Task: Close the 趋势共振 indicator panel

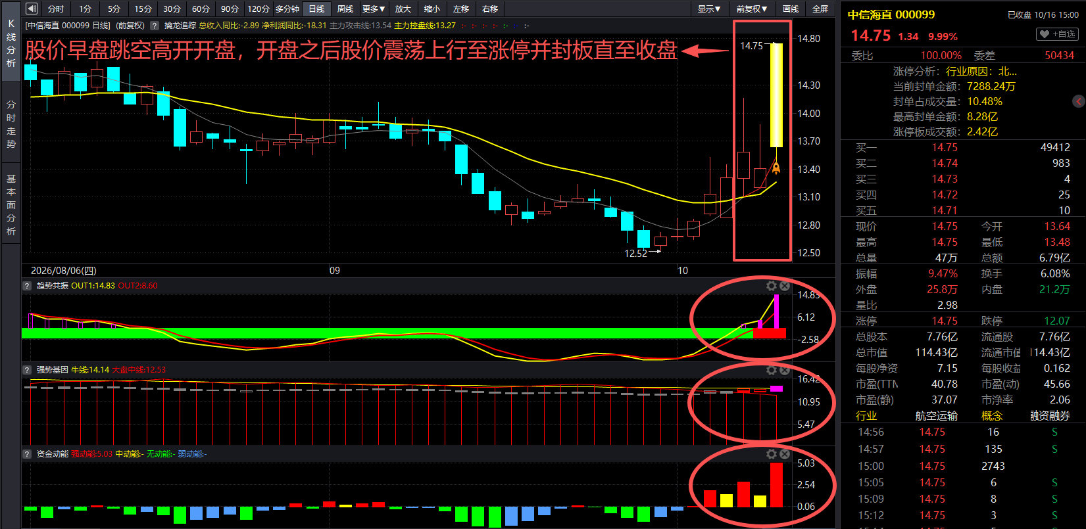Action: pos(785,286)
